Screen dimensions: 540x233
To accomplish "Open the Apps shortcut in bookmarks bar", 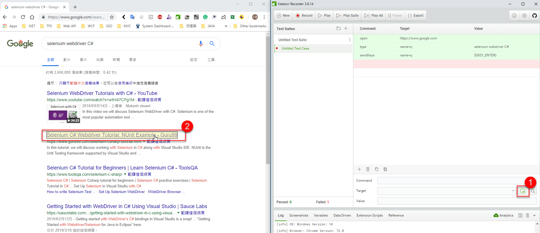I will (x=10, y=26).
